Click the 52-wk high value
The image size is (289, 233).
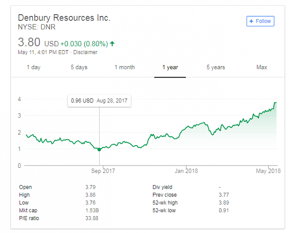click(225, 202)
